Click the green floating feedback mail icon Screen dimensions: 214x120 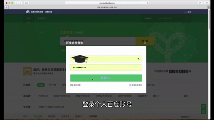pyautogui.click(x=203, y=111)
